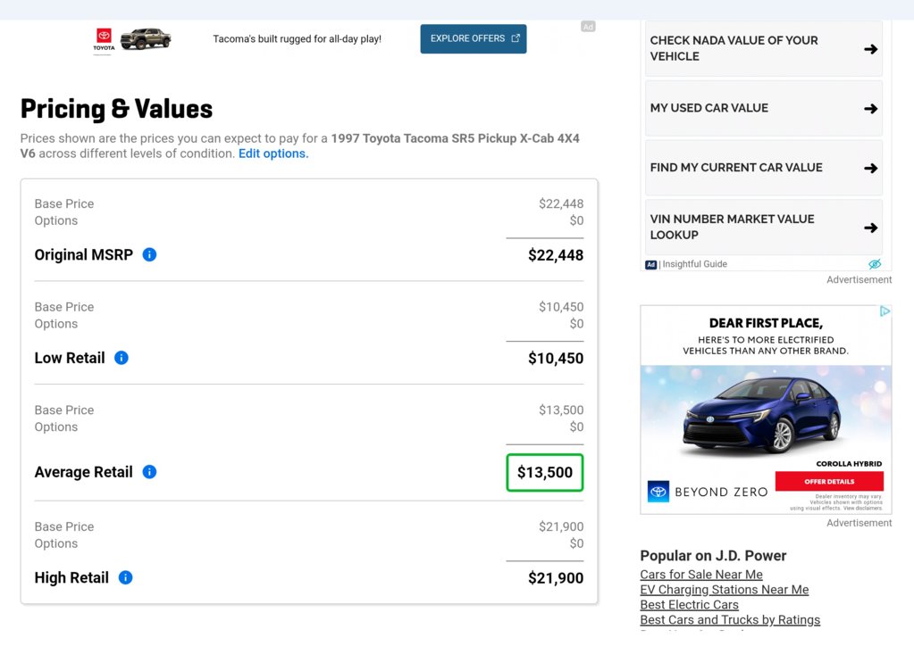Viewport: 914px width, 671px height.
Task: Click the Popular on J.D. Power heading
Action: [714, 556]
